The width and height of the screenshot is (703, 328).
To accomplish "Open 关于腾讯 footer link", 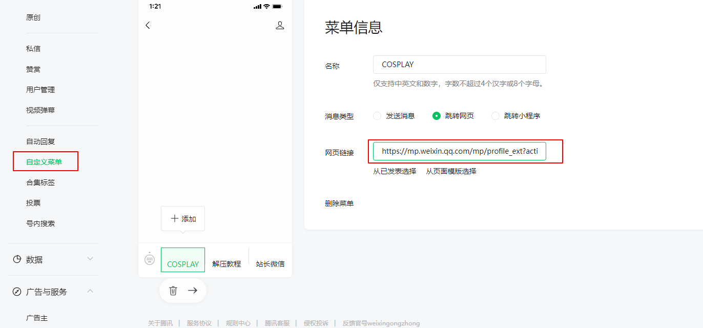I will 160,323.
